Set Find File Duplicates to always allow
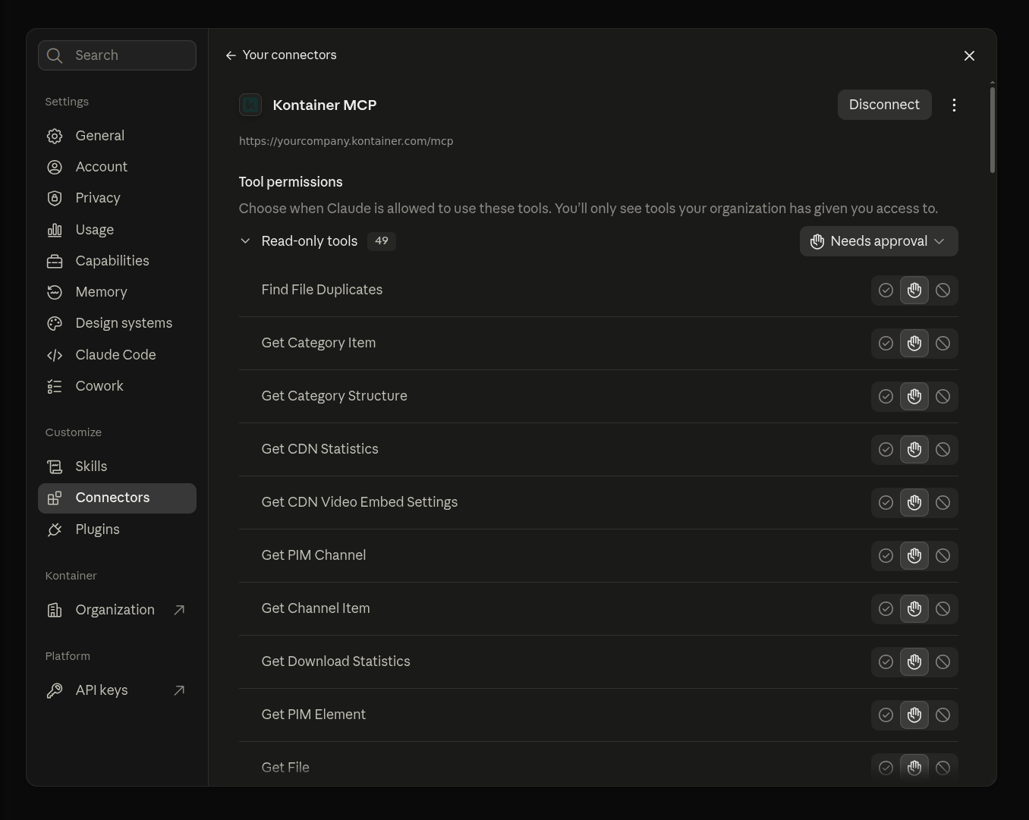This screenshot has height=820, width=1029. point(886,291)
